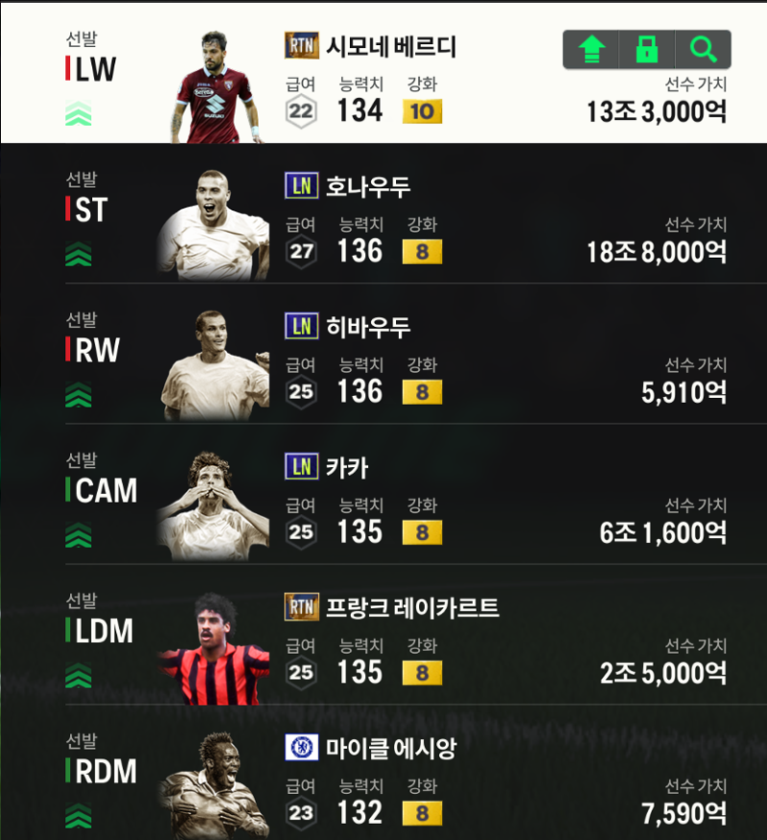Select 카카 player portrait
Viewport: 767px width, 840px height.
[213, 505]
